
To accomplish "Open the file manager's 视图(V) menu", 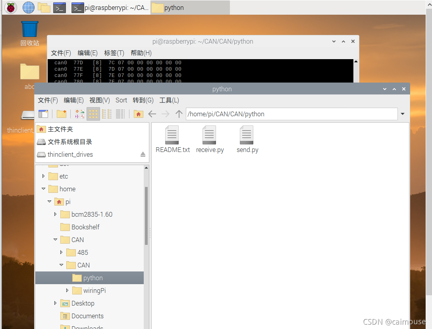I will pos(99,100).
